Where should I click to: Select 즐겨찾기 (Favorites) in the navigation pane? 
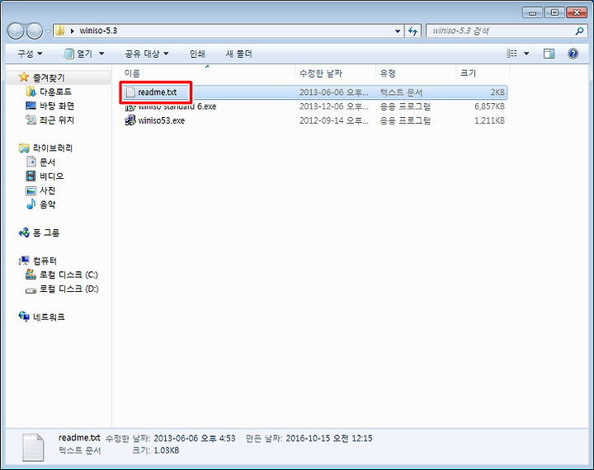pyautogui.click(x=49, y=78)
